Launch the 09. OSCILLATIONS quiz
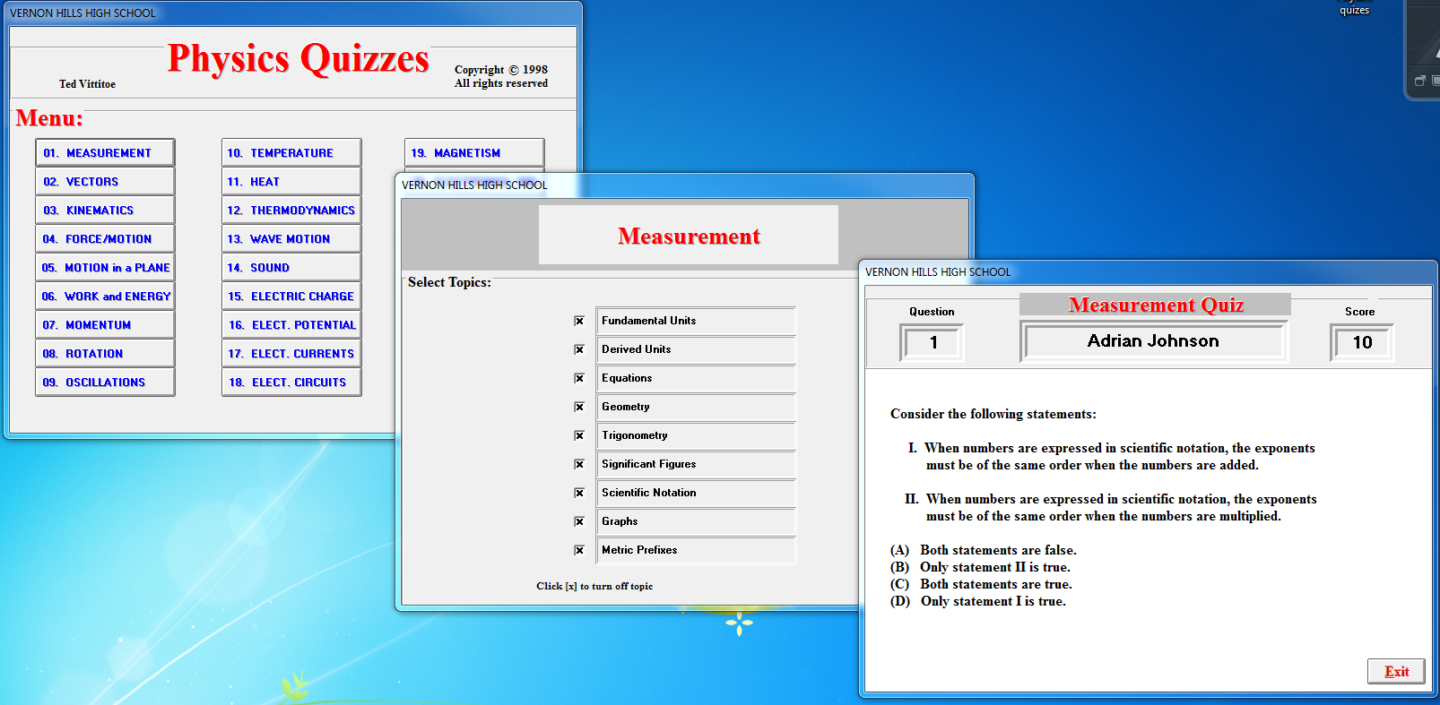Viewport: 1440px width, 705px height. [x=105, y=383]
